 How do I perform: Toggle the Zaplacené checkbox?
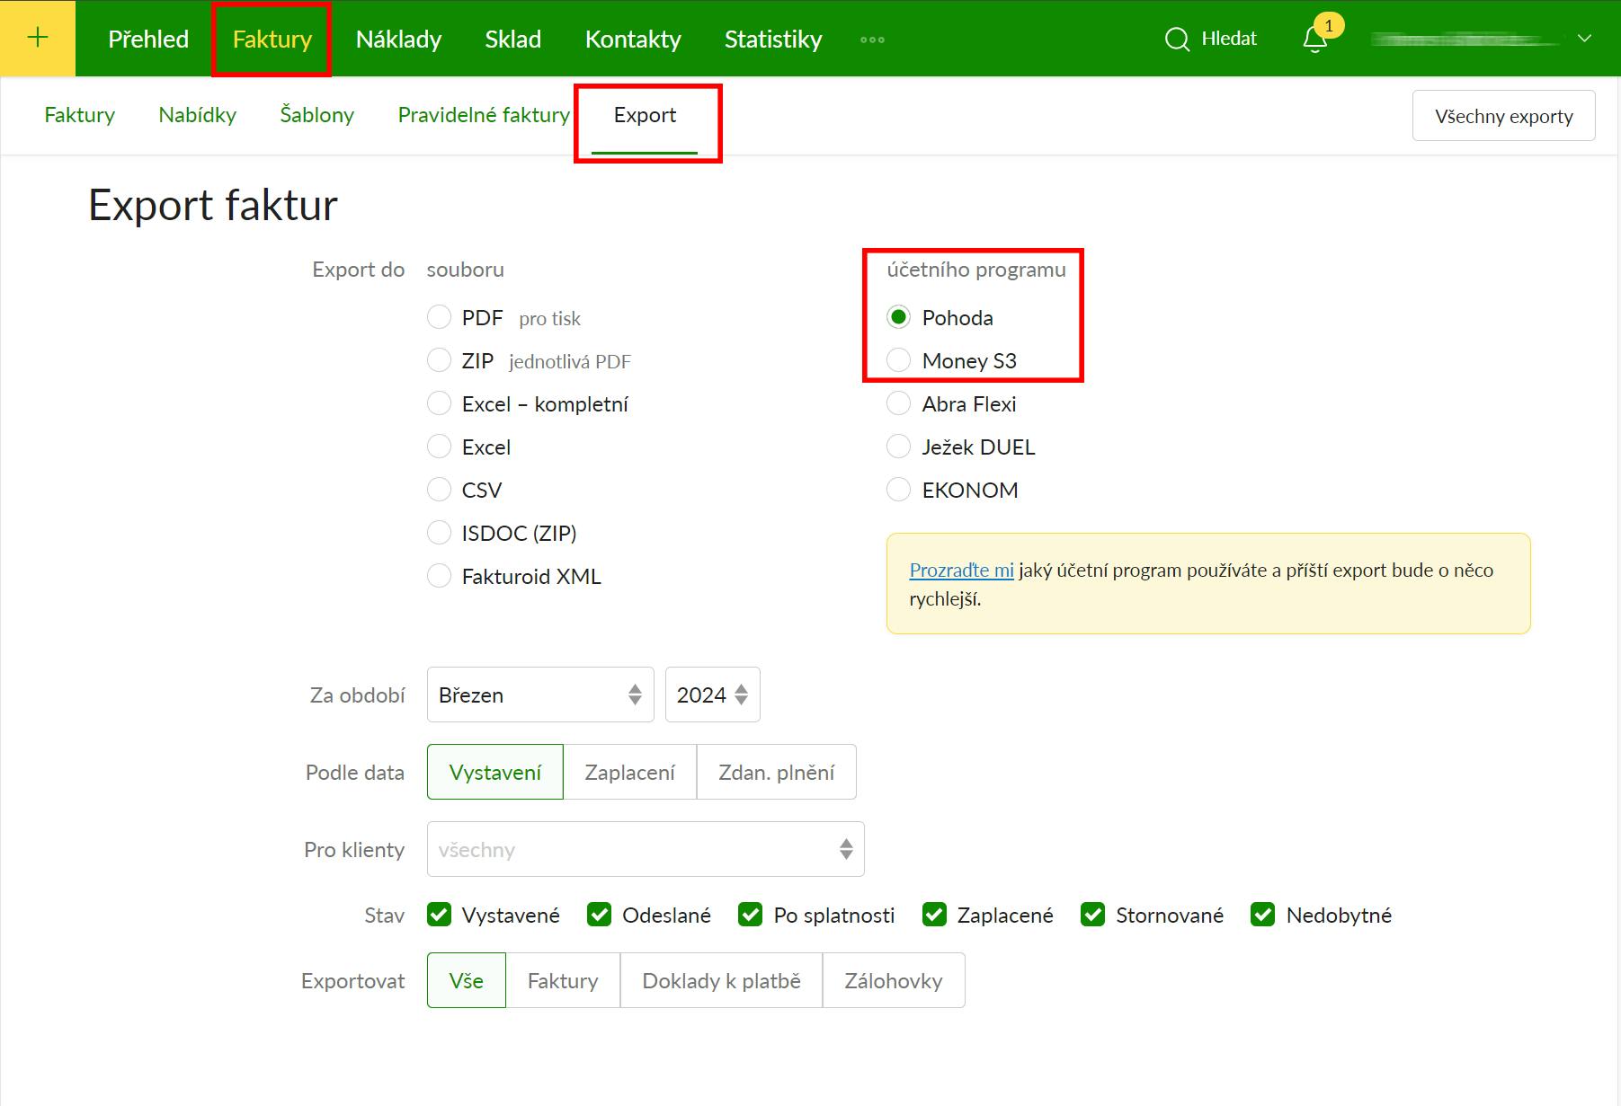[x=934, y=915]
